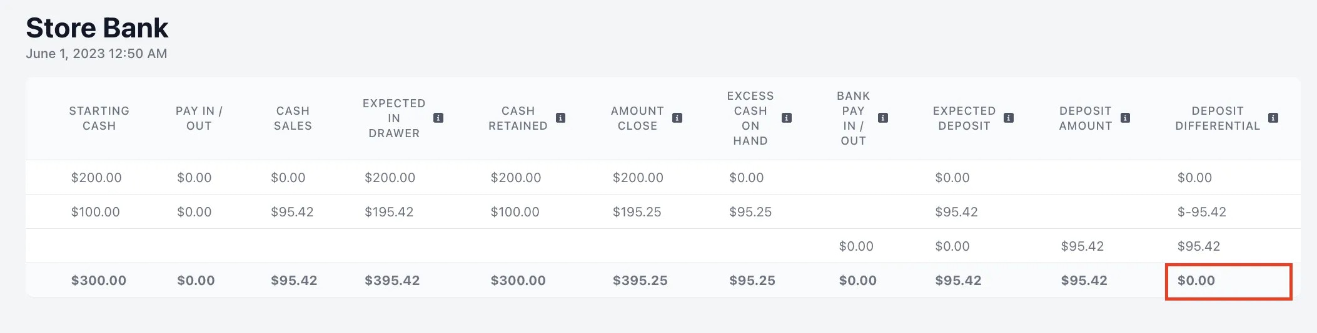The image size is (1317, 333).
Task: Select the Pay In / Out column header
Action: pos(199,118)
